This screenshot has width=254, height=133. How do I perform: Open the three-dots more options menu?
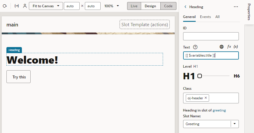click(236, 7)
